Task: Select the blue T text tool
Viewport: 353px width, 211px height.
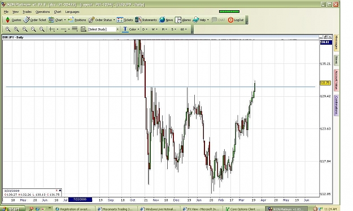Action: tap(125, 29)
